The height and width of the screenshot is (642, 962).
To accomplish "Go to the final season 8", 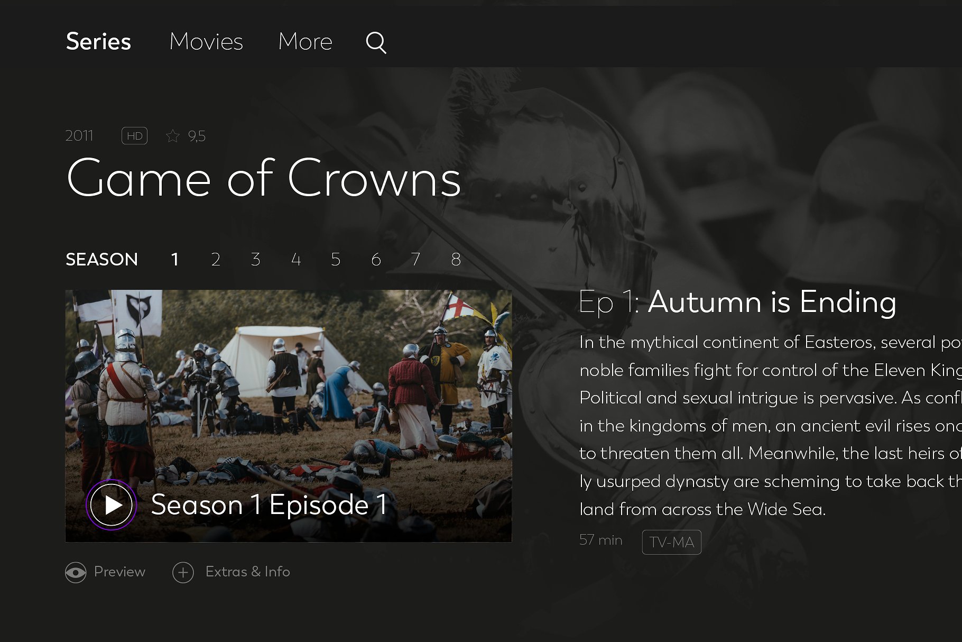I will (456, 259).
